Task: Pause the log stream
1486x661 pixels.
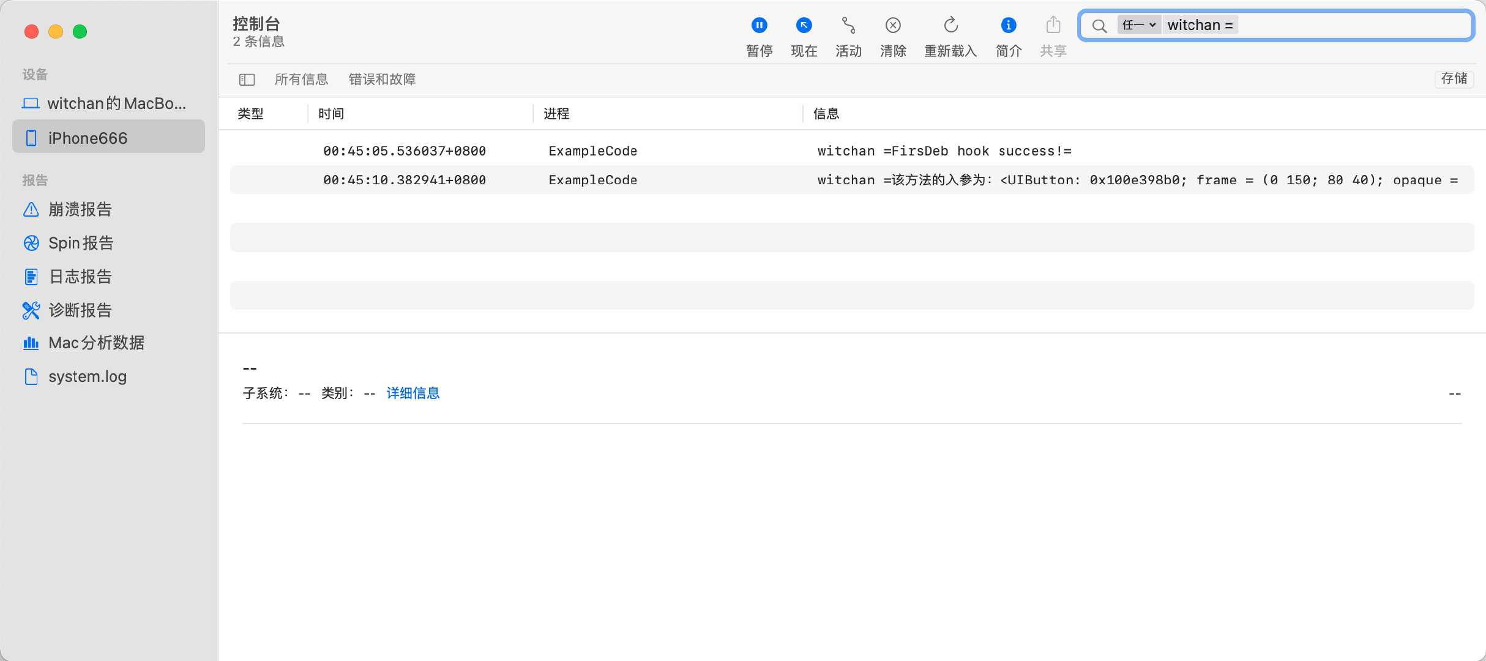Action: pyautogui.click(x=759, y=26)
